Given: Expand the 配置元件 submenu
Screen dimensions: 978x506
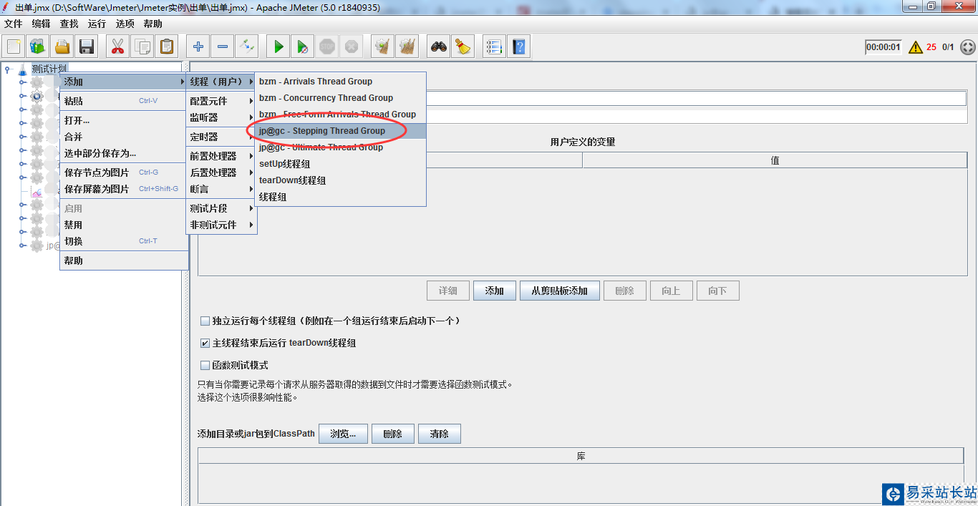Looking at the screenshot, I should [221, 101].
